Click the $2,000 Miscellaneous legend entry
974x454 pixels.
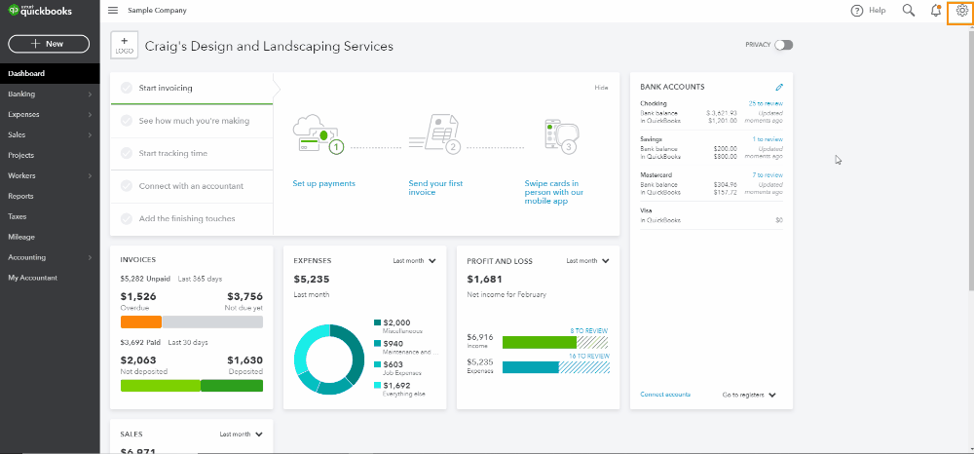(x=400, y=326)
